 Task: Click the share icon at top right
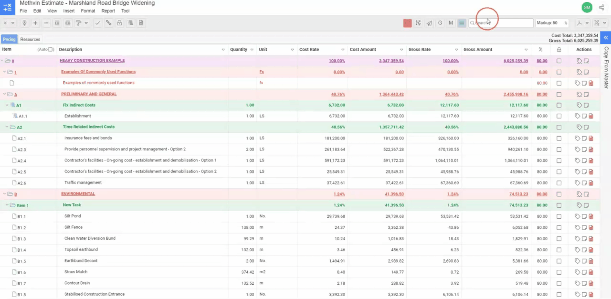pos(601,7)
